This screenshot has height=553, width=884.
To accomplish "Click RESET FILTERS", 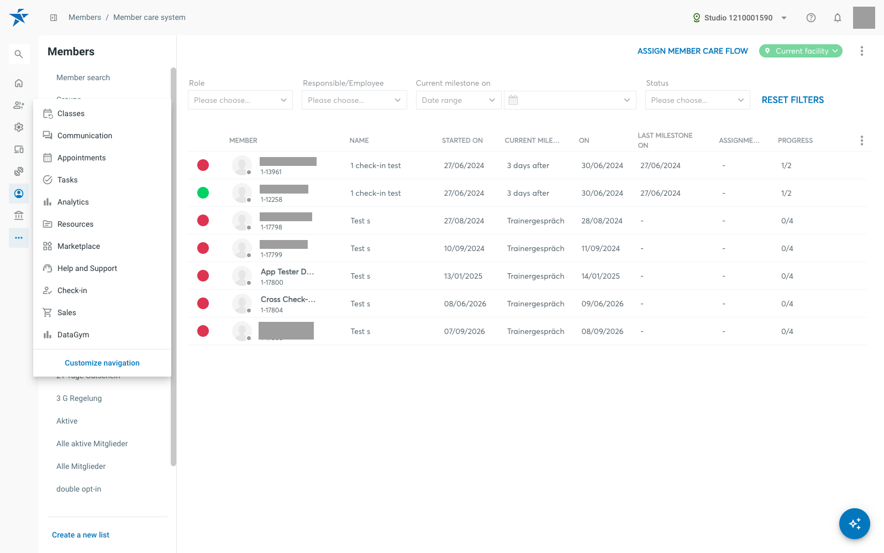I will (793, 100).
